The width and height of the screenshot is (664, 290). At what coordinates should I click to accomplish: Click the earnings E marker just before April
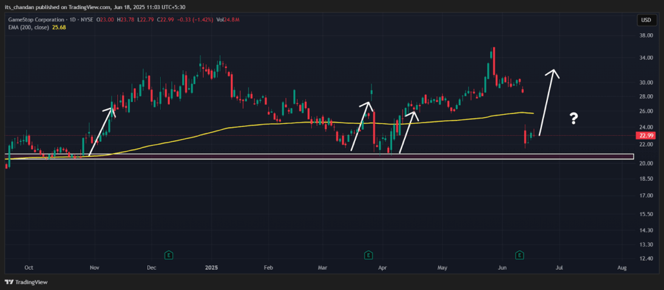click(x=368, y=255)
